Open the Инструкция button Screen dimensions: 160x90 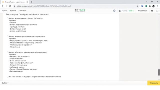[142, 10]
